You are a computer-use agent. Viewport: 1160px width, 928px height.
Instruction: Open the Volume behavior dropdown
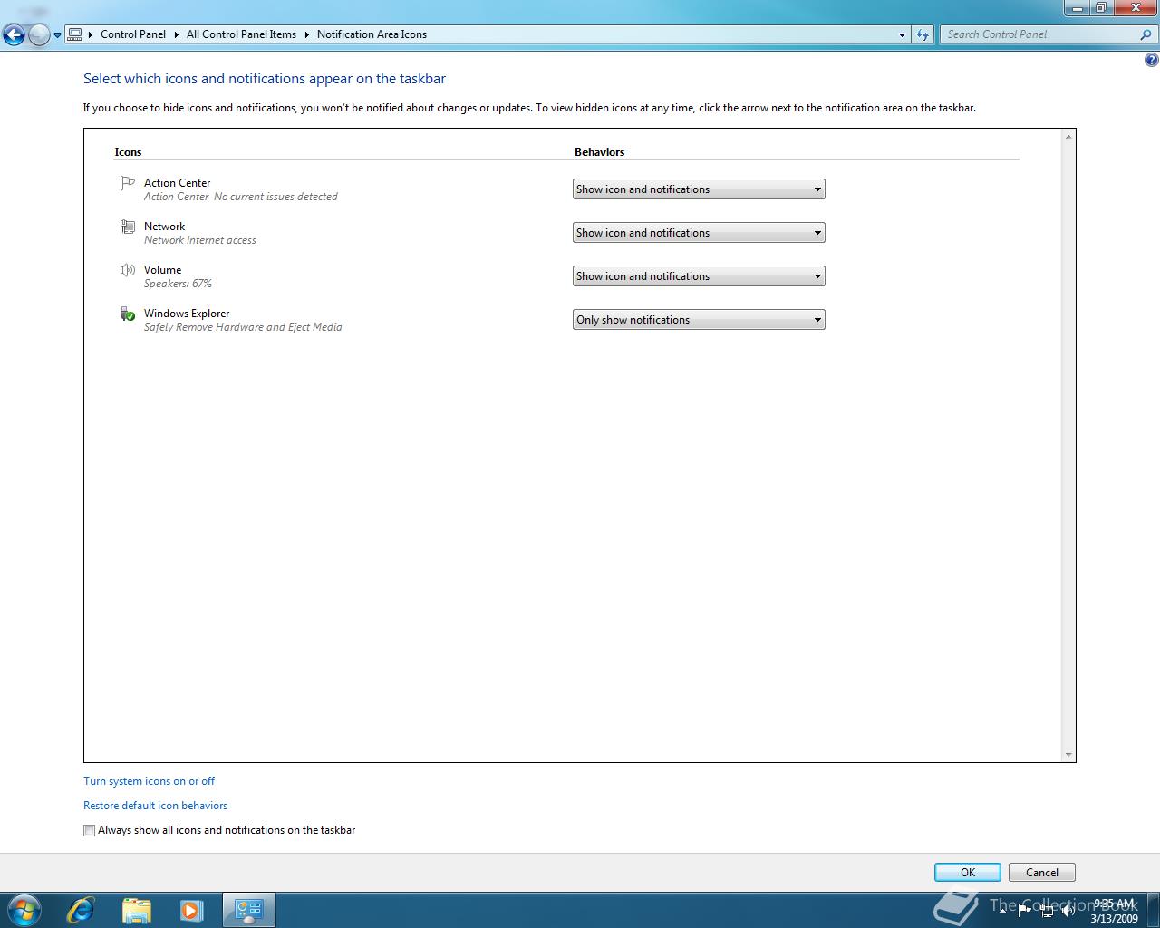click(x=699, y=276)
